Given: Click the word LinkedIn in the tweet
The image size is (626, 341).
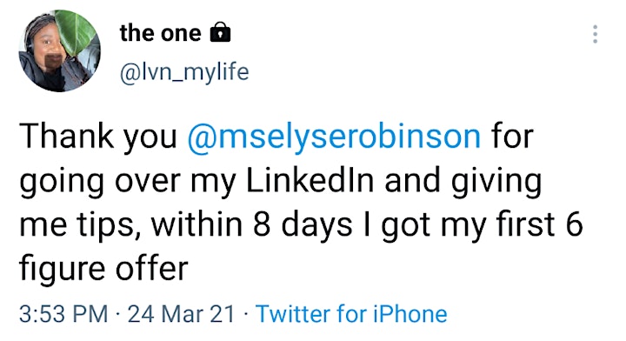Looking at the screenshot, I should pyautogui.click(x=310, y=180).
